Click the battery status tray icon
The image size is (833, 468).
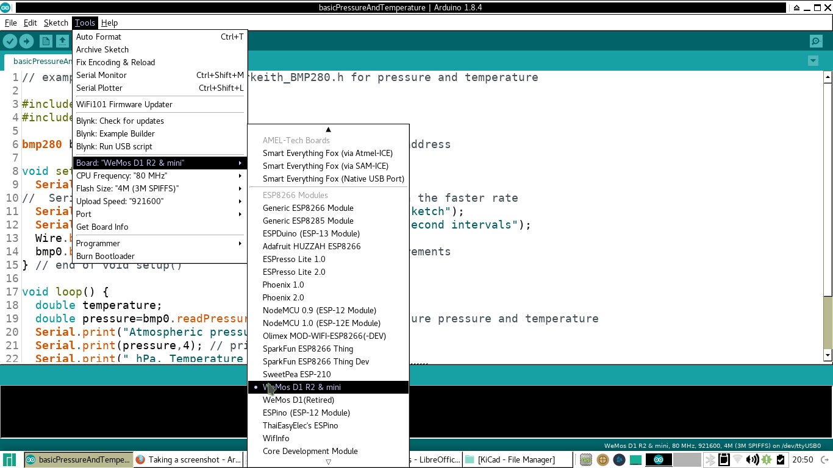point(780,459)
